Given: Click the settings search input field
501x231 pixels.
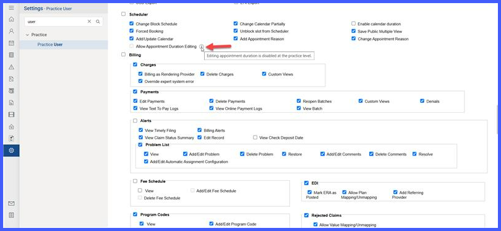Looking at the screenshot, I should point(56,22).
